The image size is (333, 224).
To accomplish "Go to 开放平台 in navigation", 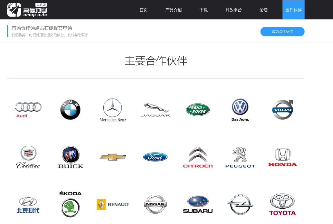I will coord(234,10).
